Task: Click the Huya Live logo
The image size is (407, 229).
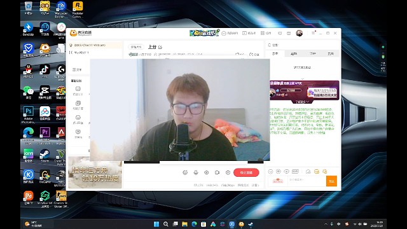Action: [81, 33]
